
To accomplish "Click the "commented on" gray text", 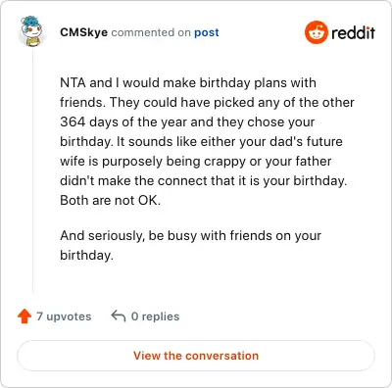I will (x=151, y=32).
